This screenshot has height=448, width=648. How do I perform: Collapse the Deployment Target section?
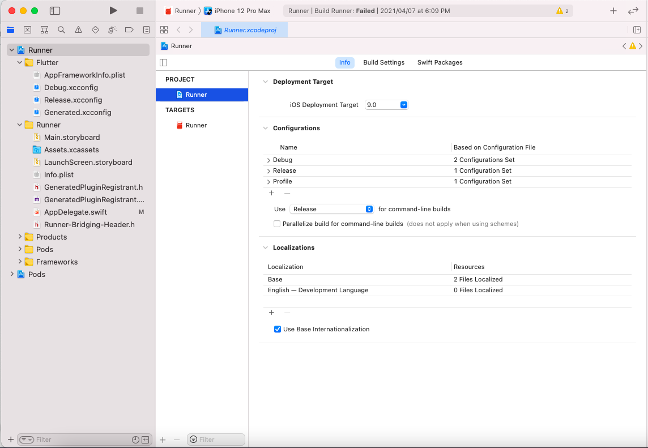point(265,82)
